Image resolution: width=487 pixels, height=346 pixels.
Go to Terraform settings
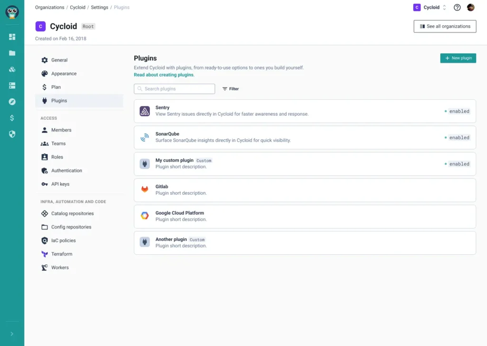click(x=61, y=254)
